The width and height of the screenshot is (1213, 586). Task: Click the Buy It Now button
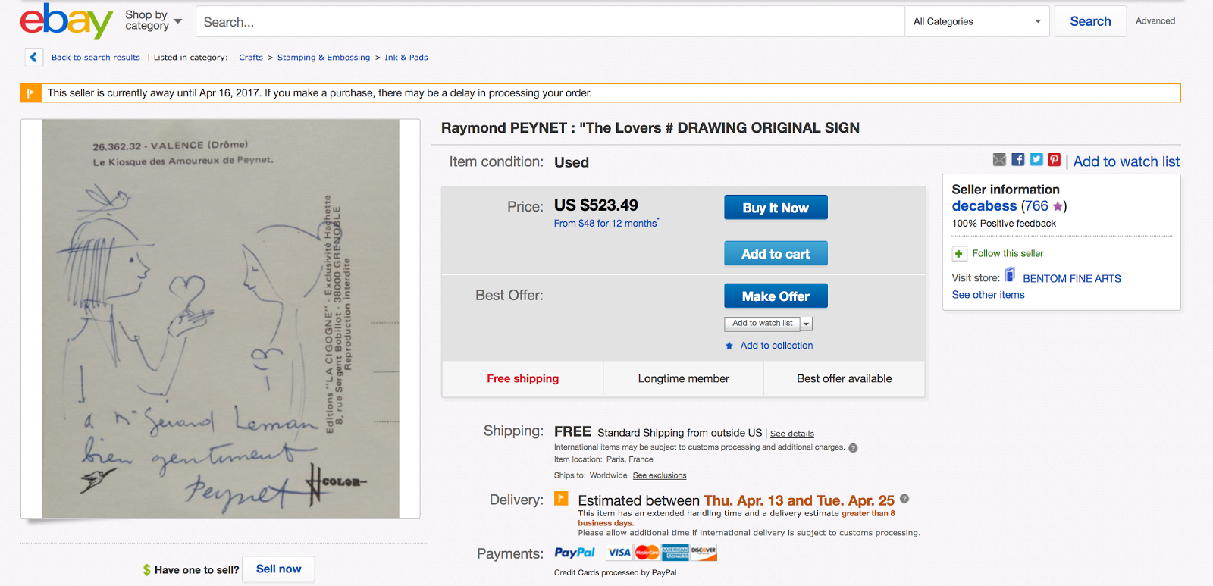pos(776,208)
